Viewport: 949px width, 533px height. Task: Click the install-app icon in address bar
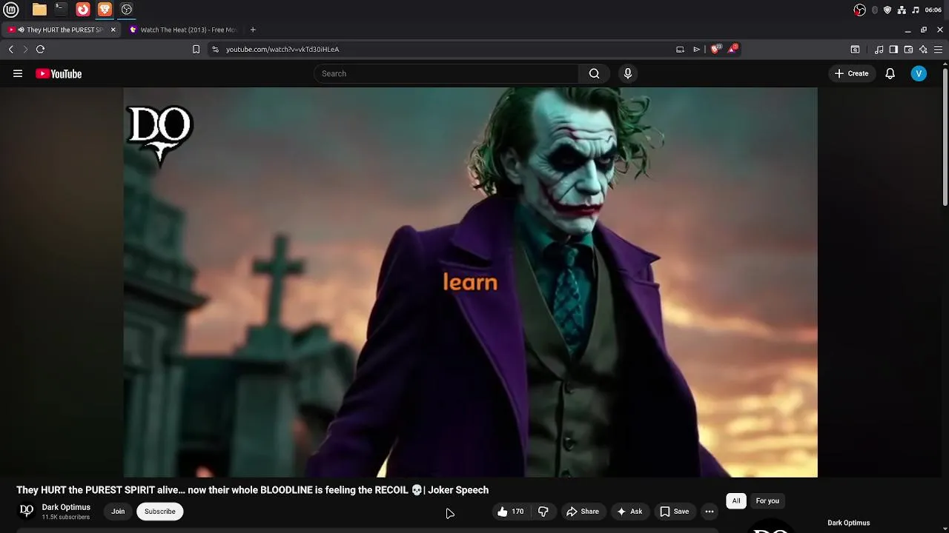click(680, 49)
